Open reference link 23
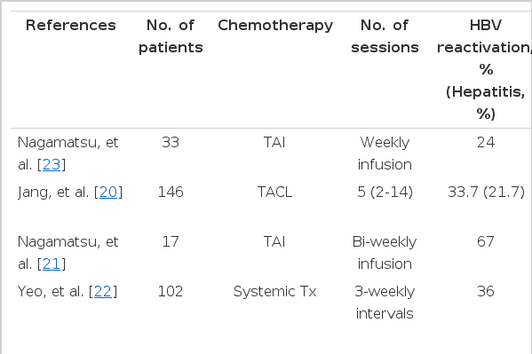The width and height of the screenshot is (532, 354). pos(52,165)
